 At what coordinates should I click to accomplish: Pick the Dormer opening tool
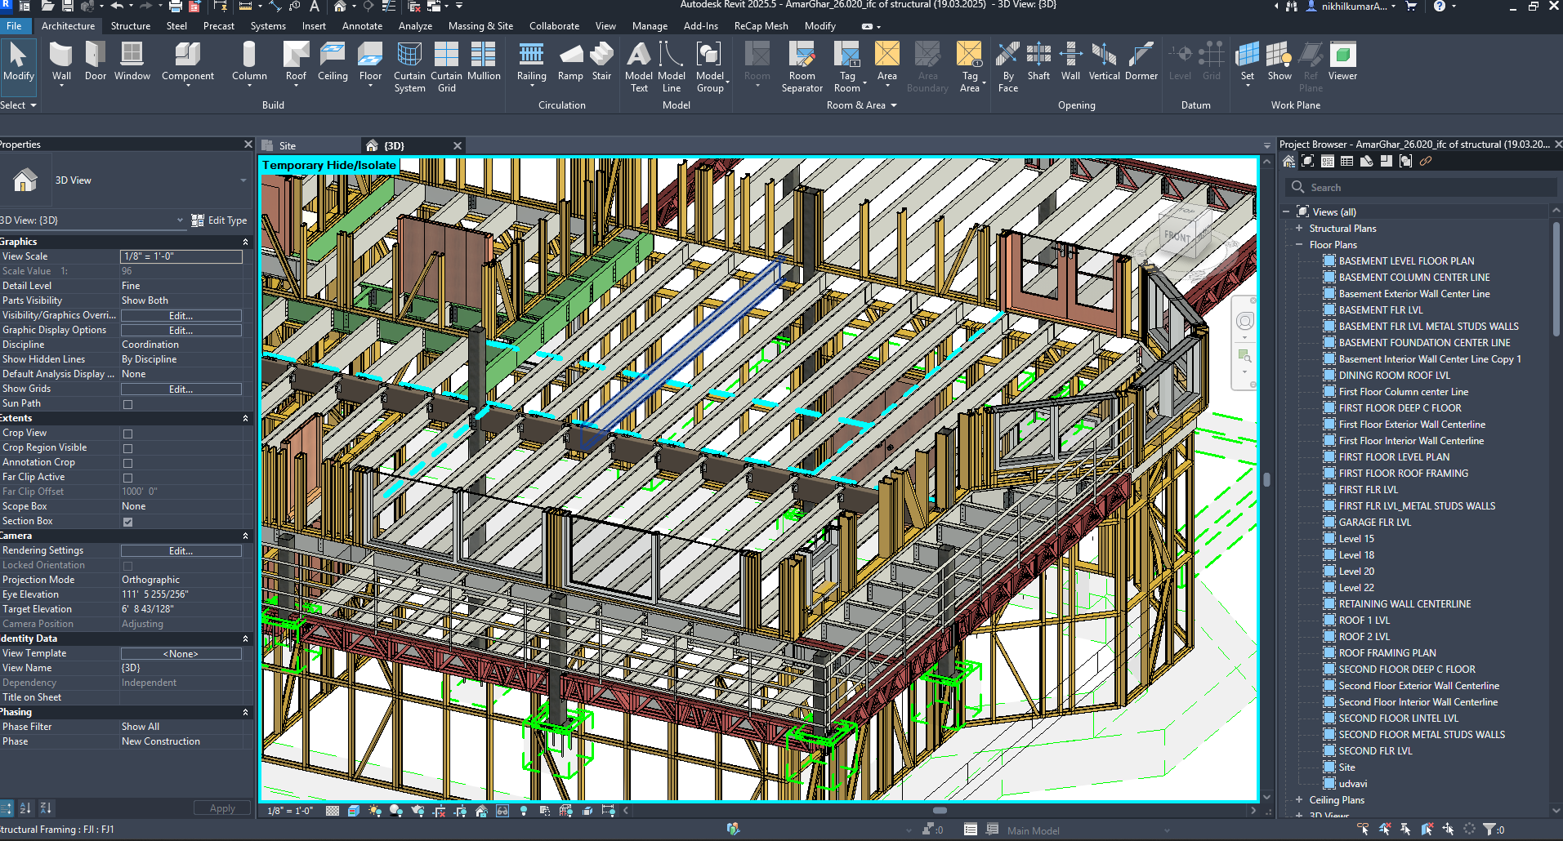pyautogui.click(x=1141, y=62)
